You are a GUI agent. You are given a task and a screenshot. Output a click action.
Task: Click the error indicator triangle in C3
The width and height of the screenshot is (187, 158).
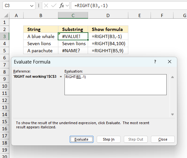59,34
